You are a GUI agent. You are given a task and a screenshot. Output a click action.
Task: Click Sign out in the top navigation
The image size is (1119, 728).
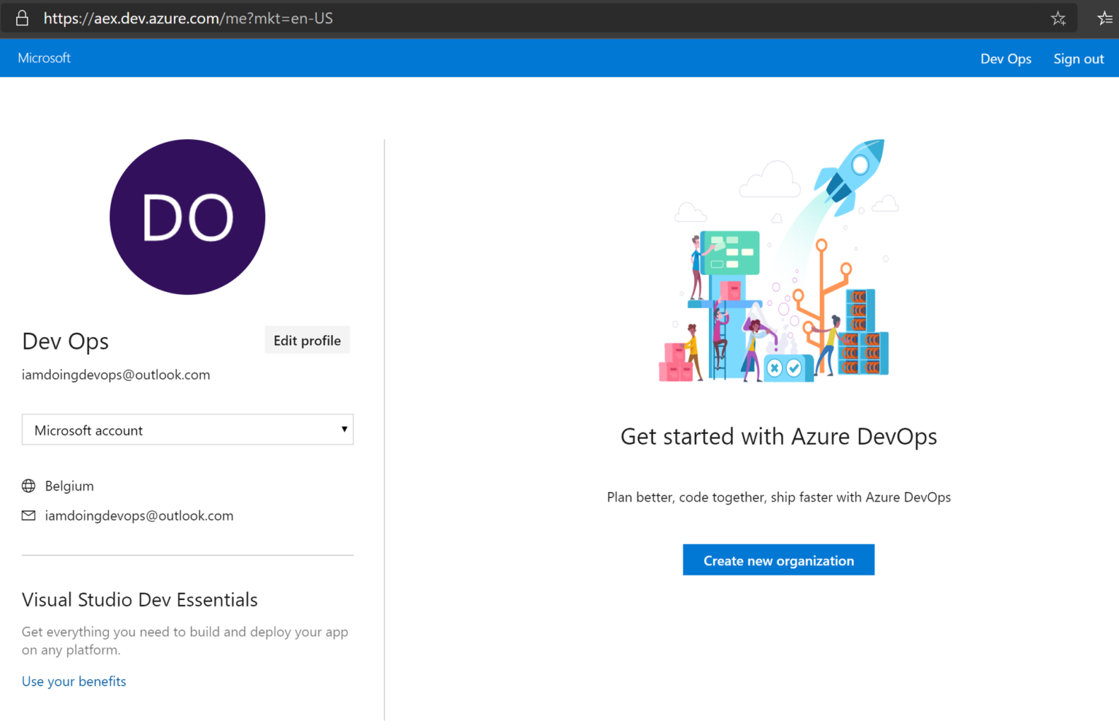[x=1079, y=58]
